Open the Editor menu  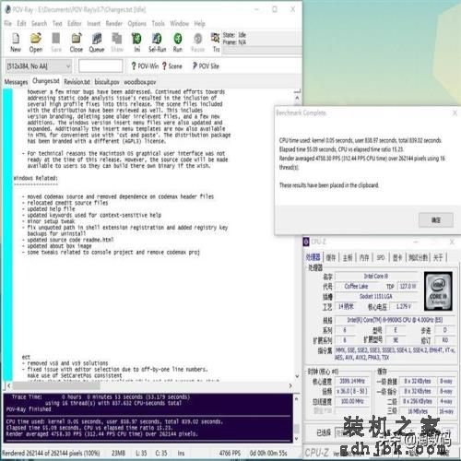click(x=75, y=23)
